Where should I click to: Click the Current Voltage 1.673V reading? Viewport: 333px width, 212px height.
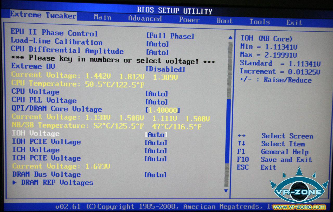point(61,166)
